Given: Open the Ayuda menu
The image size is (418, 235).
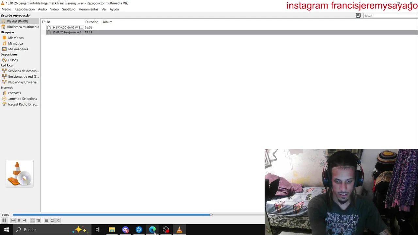Looking at the screenshot, I should (114, 9).
